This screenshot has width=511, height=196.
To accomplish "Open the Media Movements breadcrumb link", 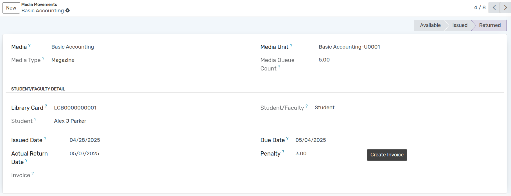I will point(39,4).
